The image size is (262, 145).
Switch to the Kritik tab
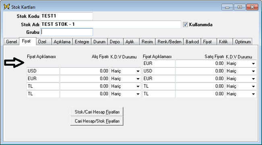[225, 41]
